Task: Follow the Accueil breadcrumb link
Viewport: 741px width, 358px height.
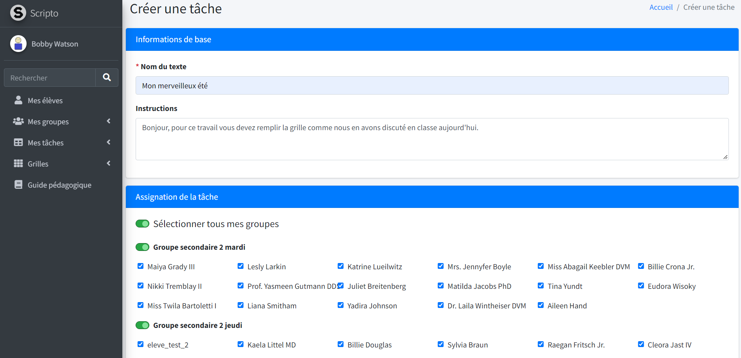Action: click(x=661, y=7)
